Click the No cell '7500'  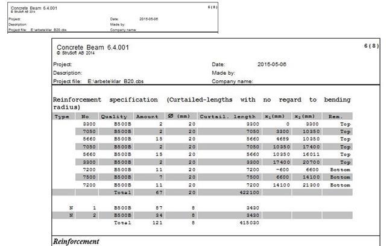tap(89, 177)
